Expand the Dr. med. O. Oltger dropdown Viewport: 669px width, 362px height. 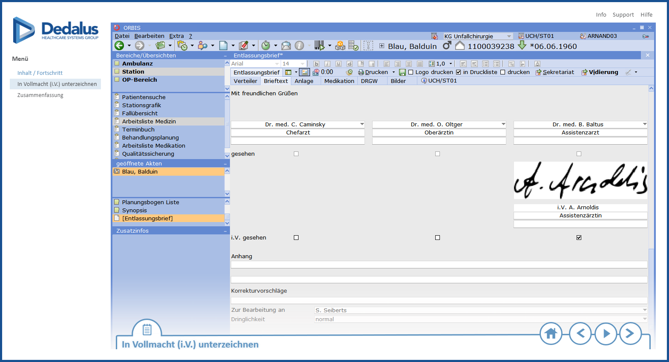[x=503, y=124]
